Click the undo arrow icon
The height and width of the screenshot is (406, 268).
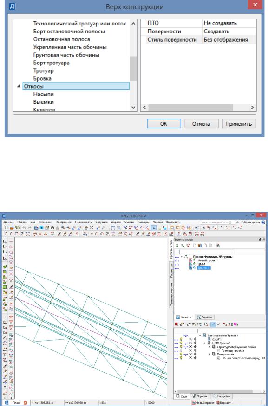click(x=24, y=228)
